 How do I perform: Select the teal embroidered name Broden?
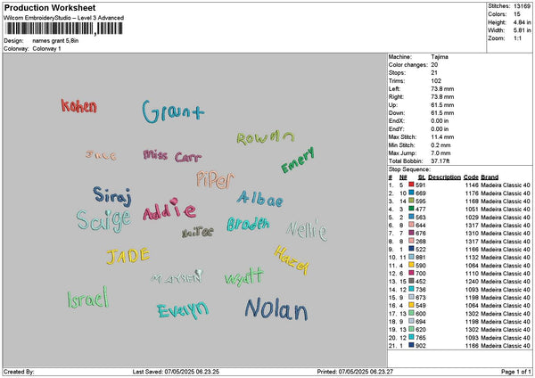[248, 224]
